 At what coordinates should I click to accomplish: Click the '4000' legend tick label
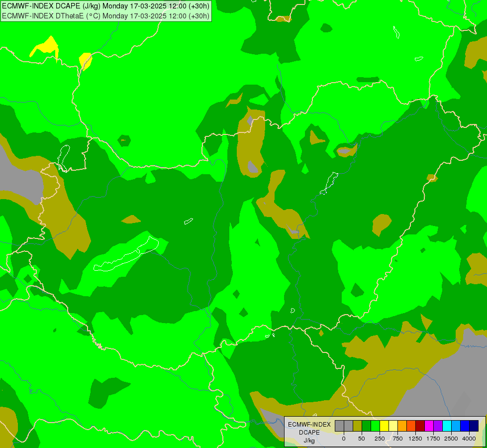(x=469, y=439)
